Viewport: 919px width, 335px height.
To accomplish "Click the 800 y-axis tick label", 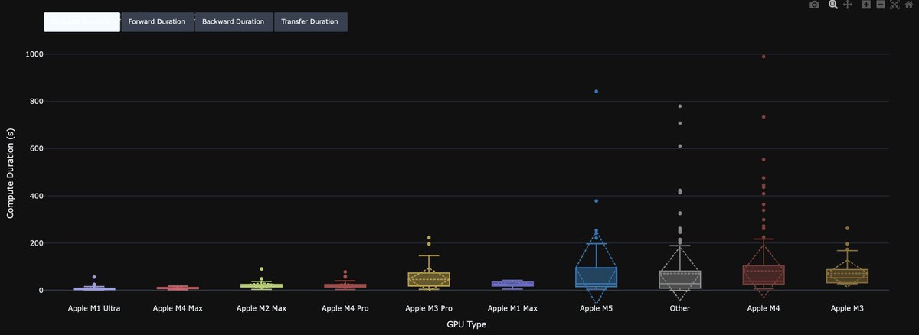I will pos(35,102).
